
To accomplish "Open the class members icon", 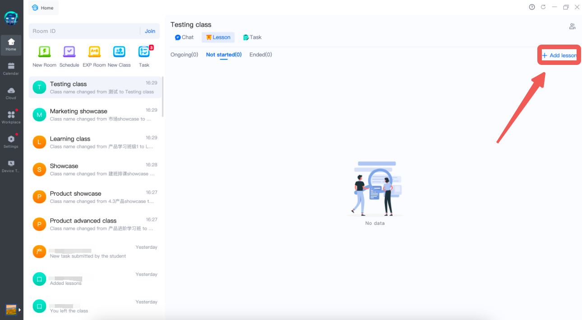I will click(572, 27).
